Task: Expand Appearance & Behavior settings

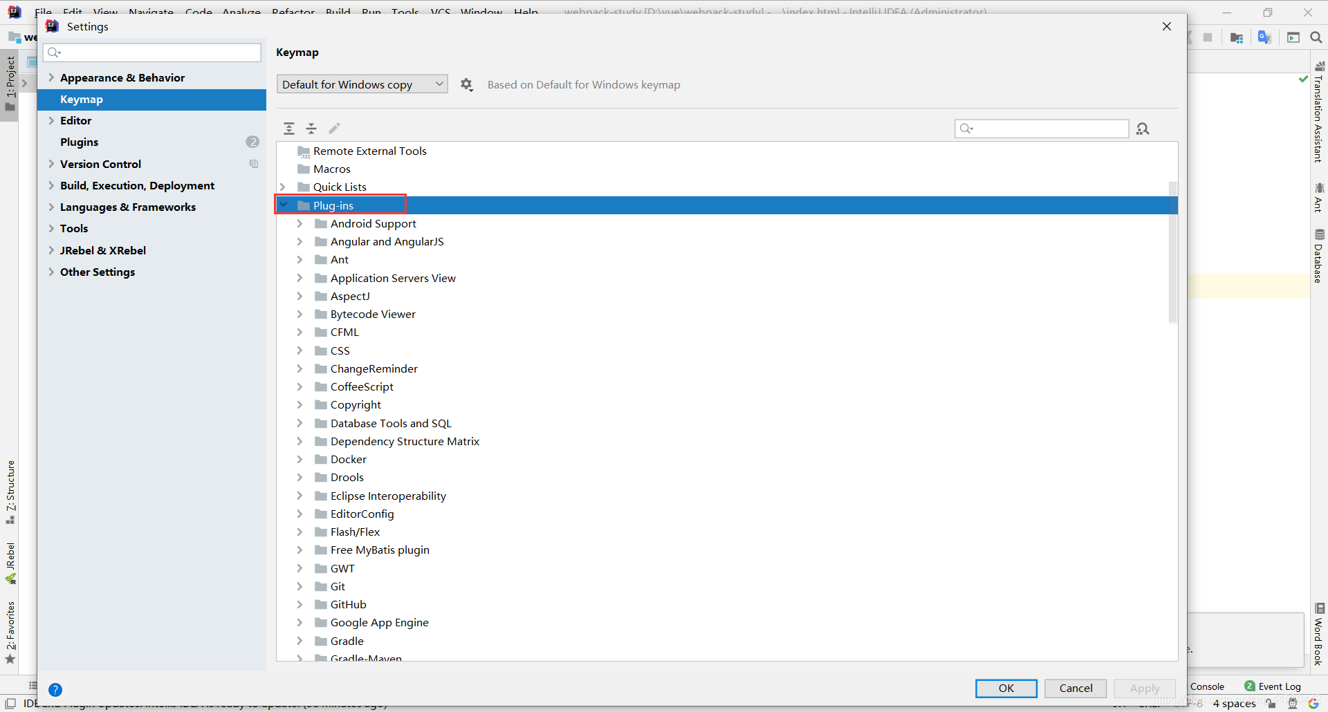Action: coord(51,77)
